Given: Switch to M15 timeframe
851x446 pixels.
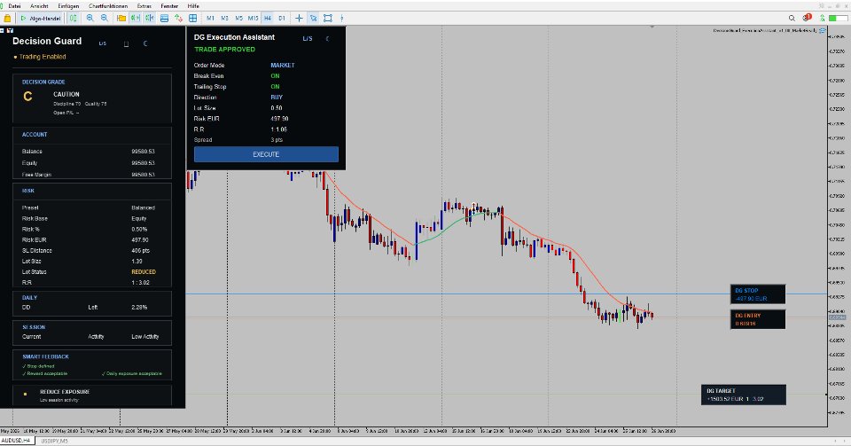Looking at the screenshot, I should pos(253,18).
